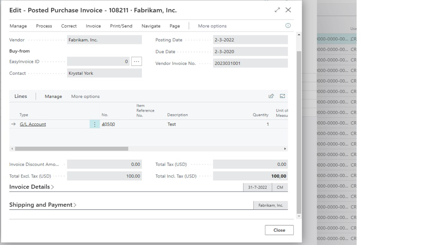The image size is (437, 245).
Task: Open the row options three-dot menu
Action: point(95,124)
